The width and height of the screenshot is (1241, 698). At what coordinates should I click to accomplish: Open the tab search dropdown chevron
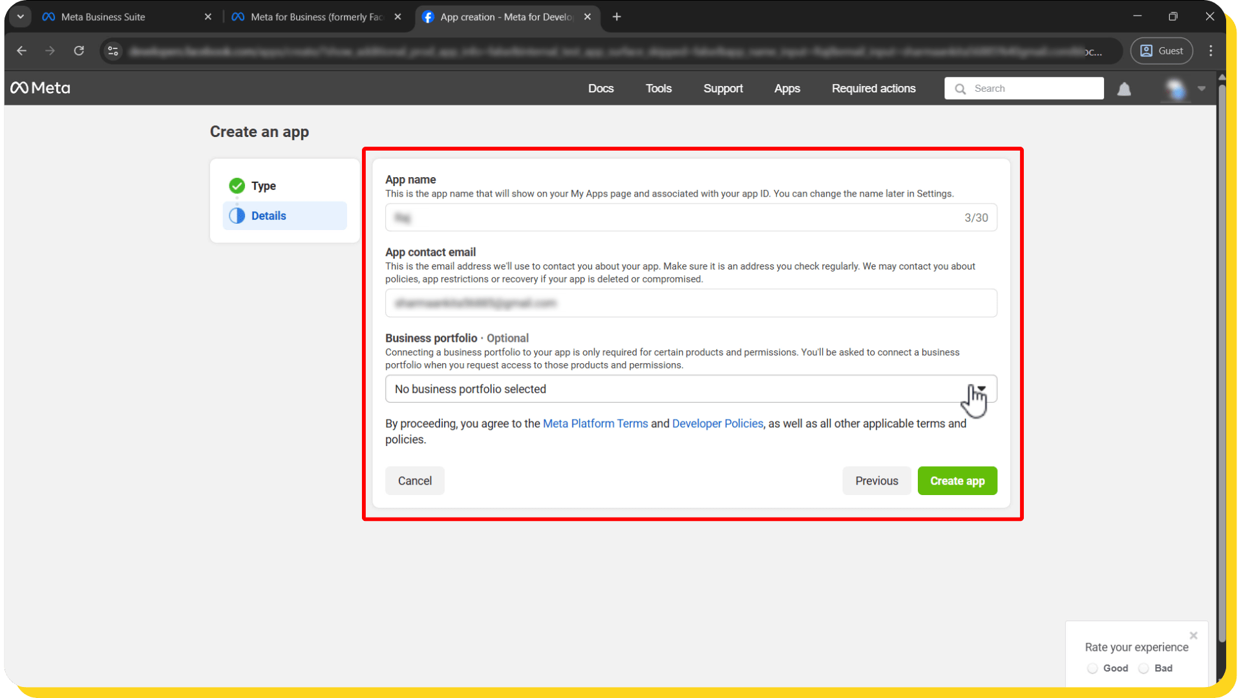21,17
